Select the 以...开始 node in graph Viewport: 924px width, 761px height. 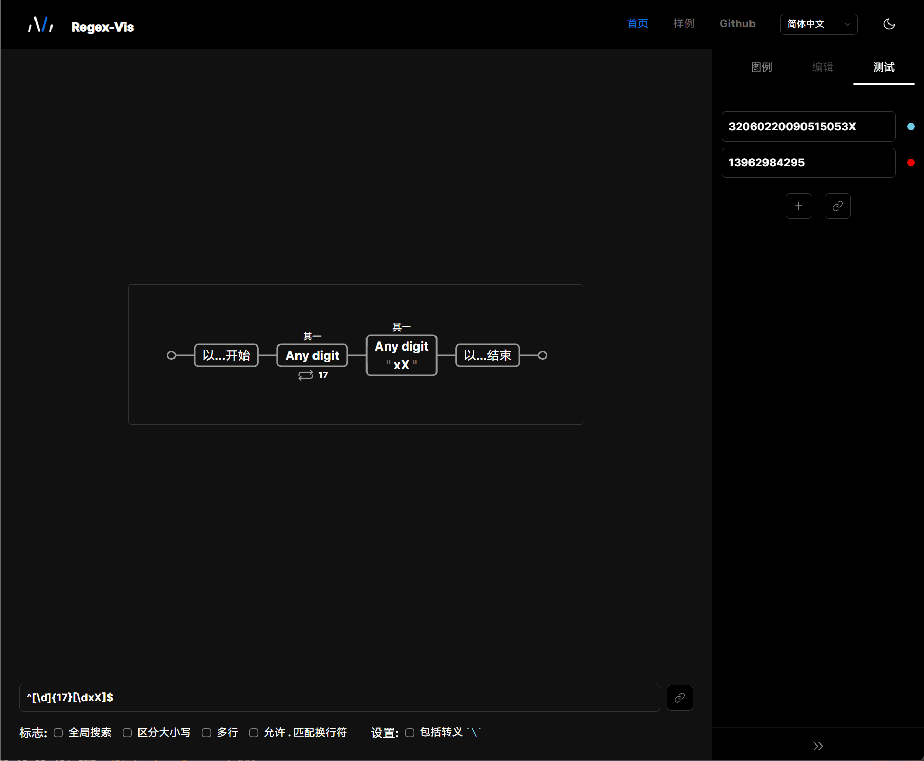[x=226, y=355]
